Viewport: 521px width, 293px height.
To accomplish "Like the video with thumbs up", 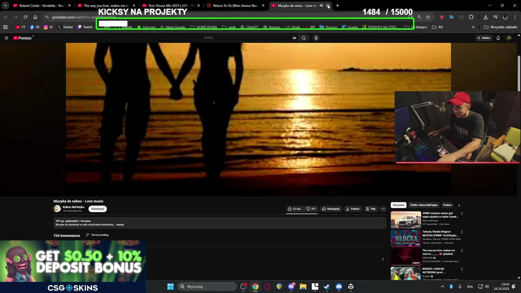I will point(294,209).
